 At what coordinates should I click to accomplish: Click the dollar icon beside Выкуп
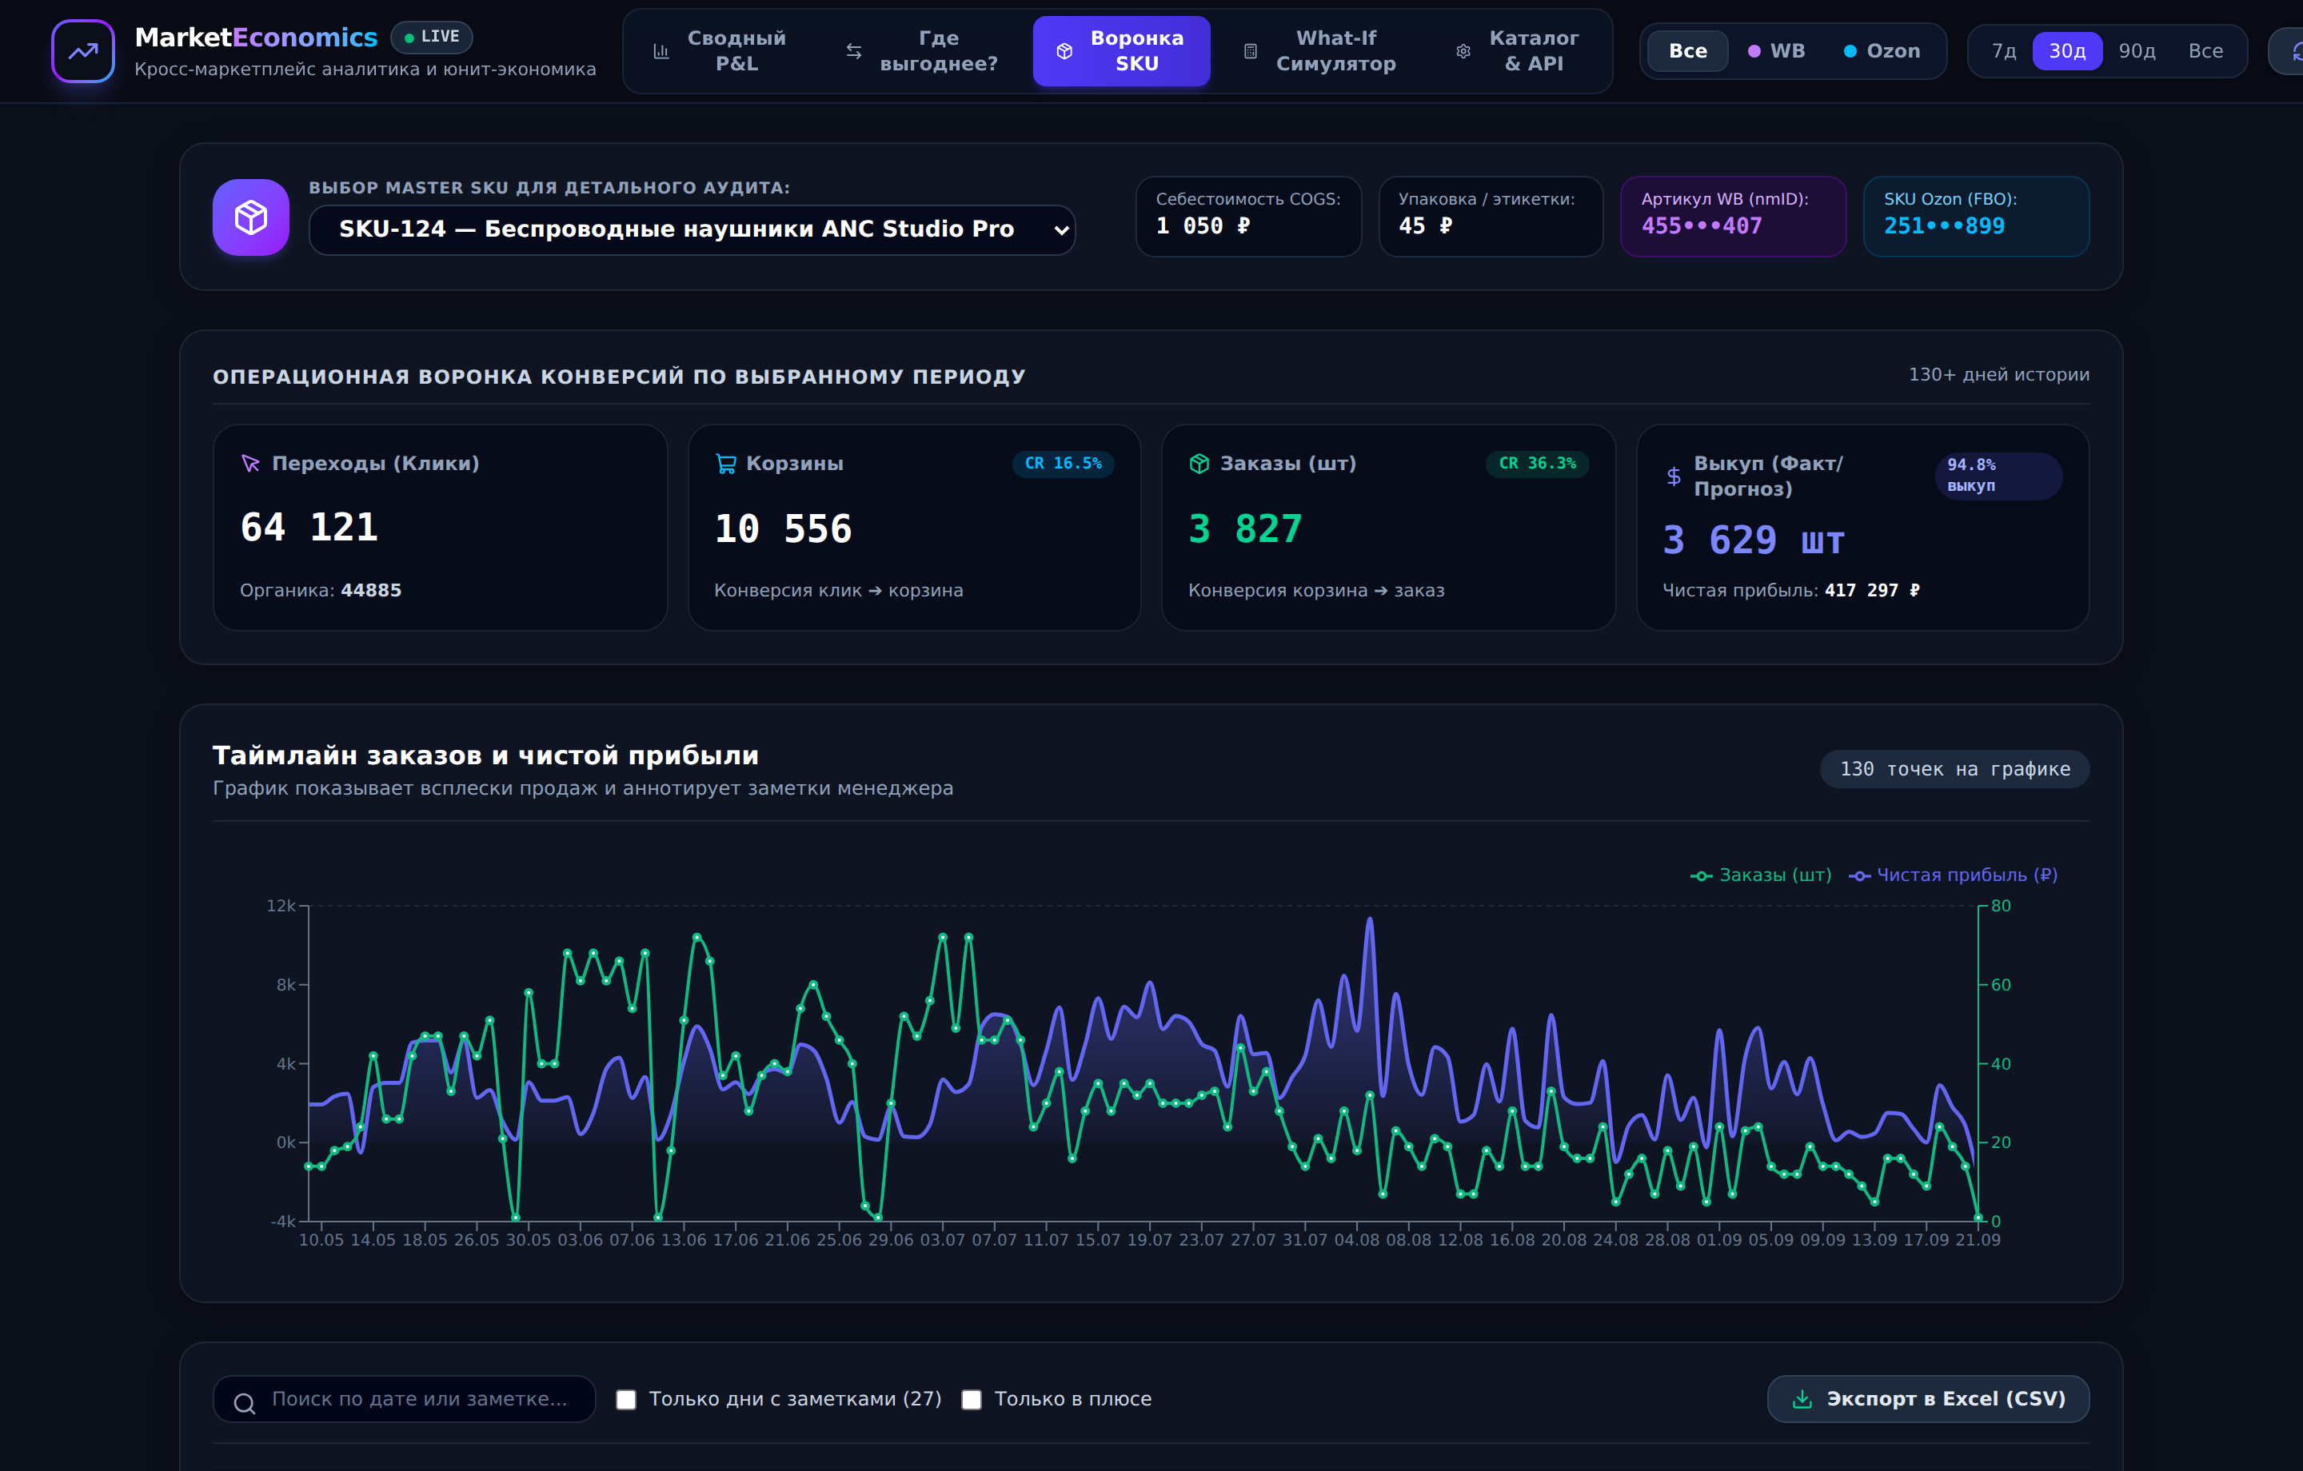[x=1674, y=476]
